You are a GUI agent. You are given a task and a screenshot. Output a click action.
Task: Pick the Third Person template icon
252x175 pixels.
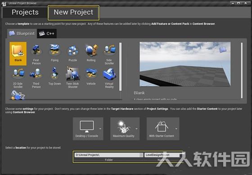36,78
